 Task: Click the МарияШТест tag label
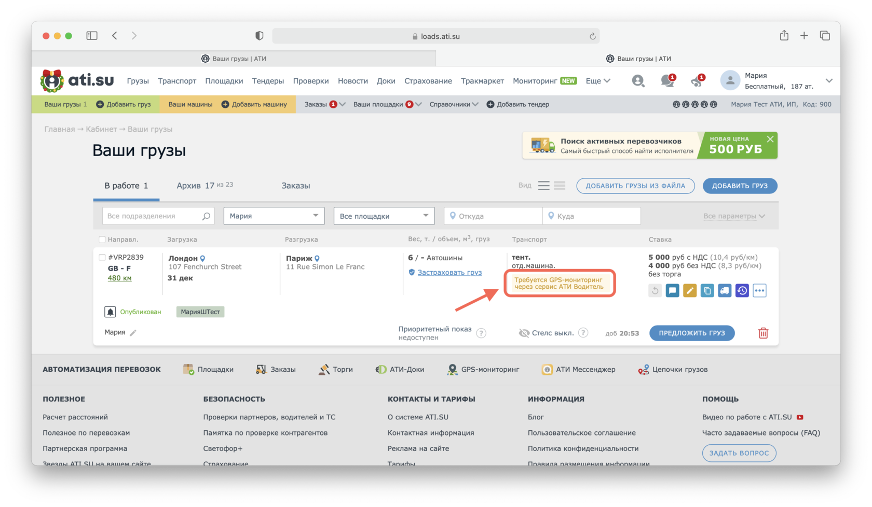tap(200, 312)
